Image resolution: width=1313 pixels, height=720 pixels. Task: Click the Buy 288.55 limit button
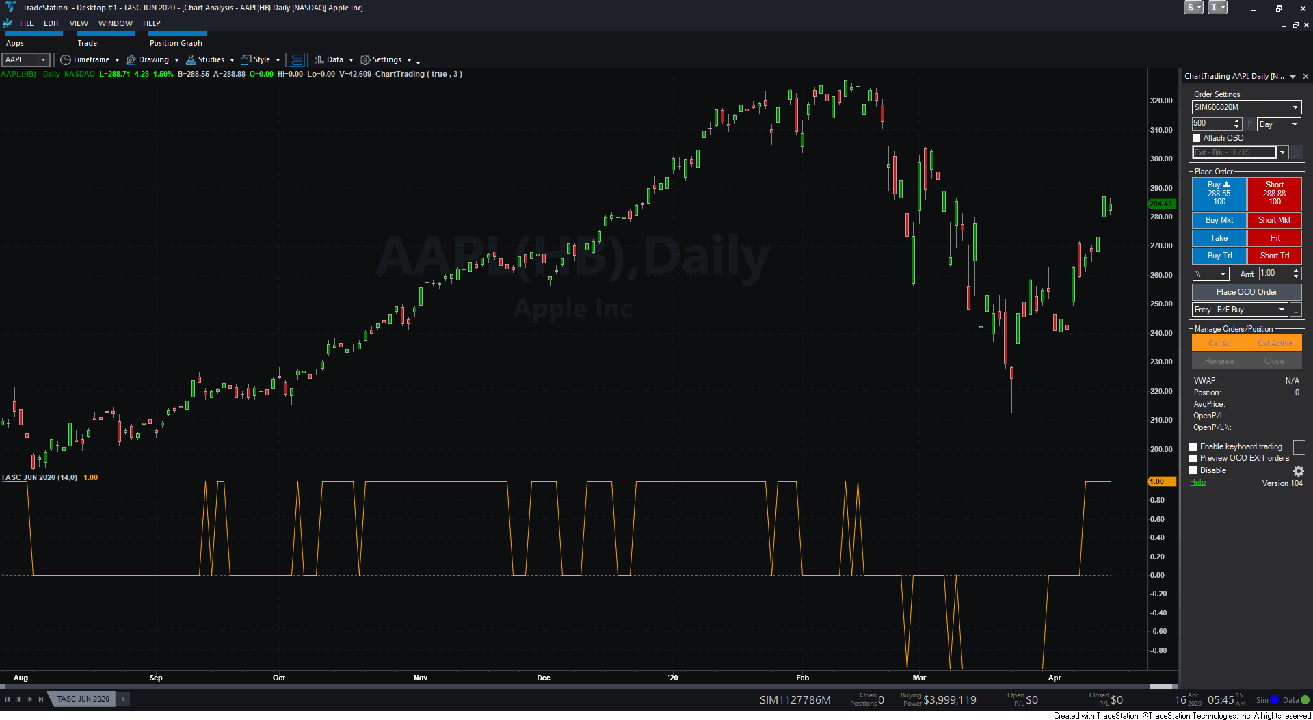(1219, 194)
